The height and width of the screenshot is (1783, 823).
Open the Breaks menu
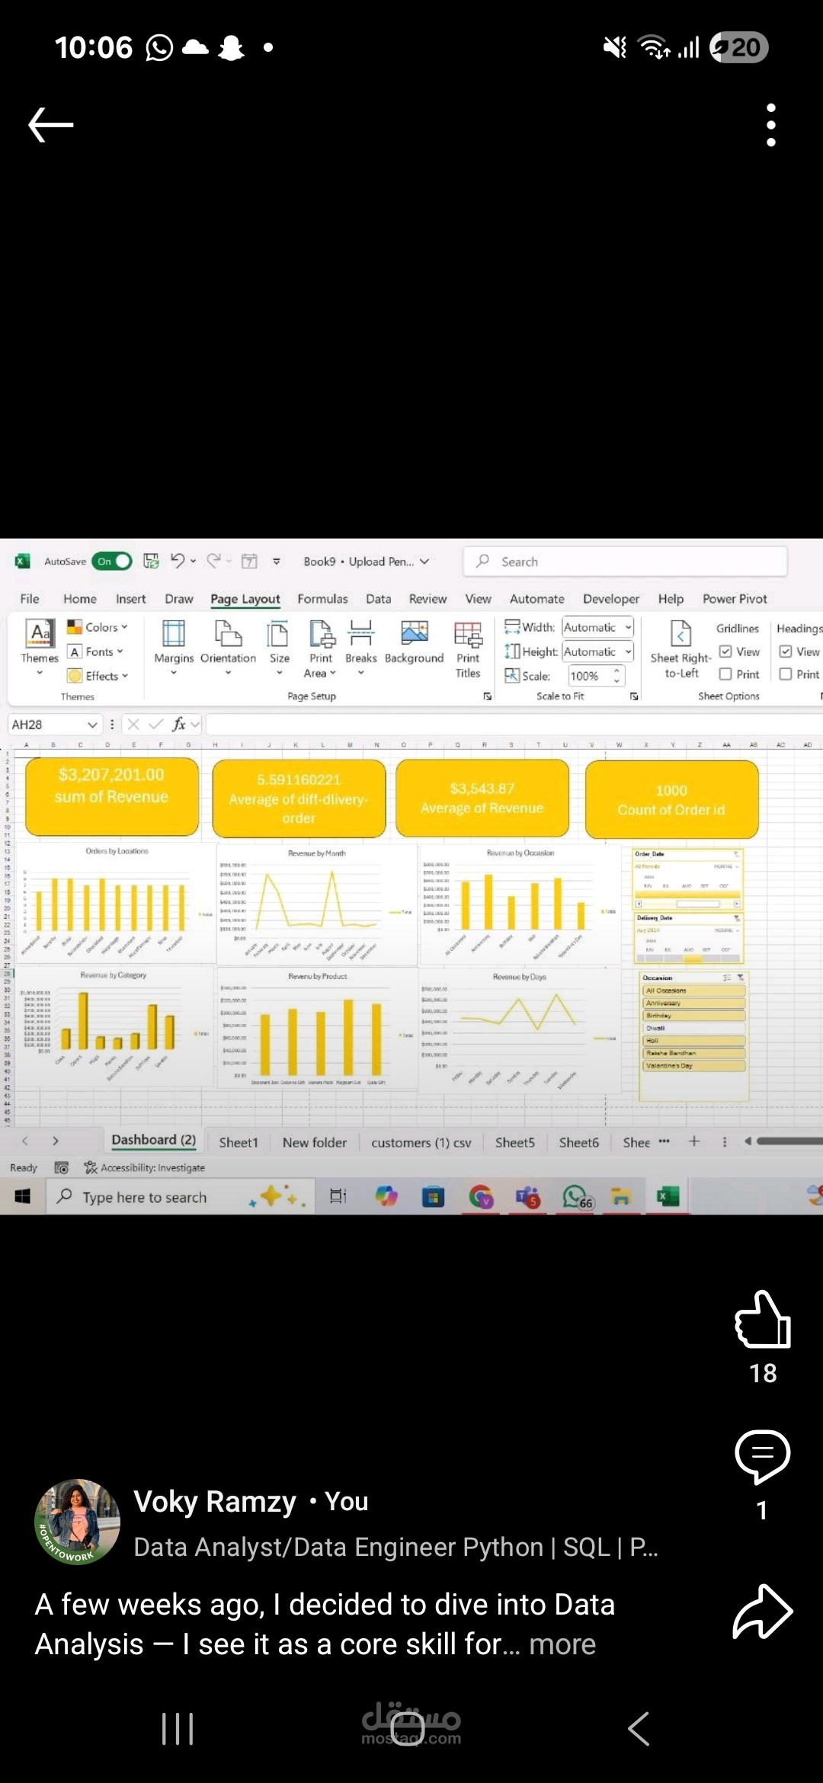pos(361,646)
